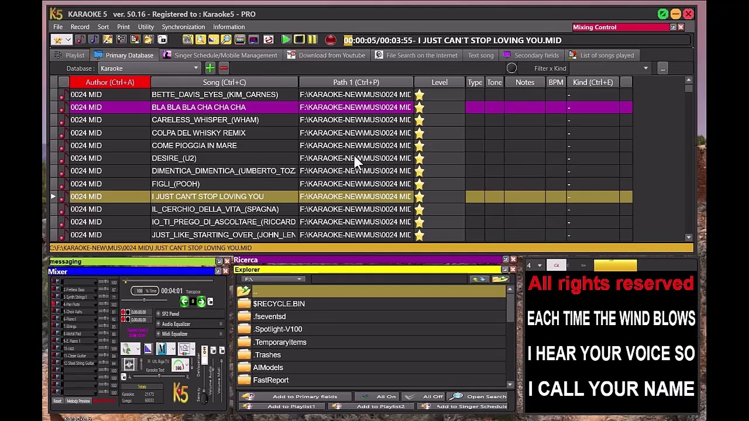Remove database with the red minus
The width and height of the screenshot is (749, 421).
223,68
